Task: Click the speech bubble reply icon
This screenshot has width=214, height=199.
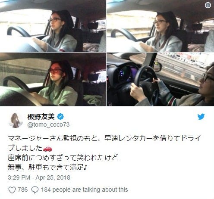Action: point(35,190)
